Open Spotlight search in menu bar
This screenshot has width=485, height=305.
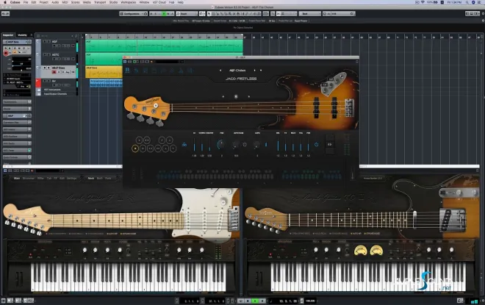point(467,2)
